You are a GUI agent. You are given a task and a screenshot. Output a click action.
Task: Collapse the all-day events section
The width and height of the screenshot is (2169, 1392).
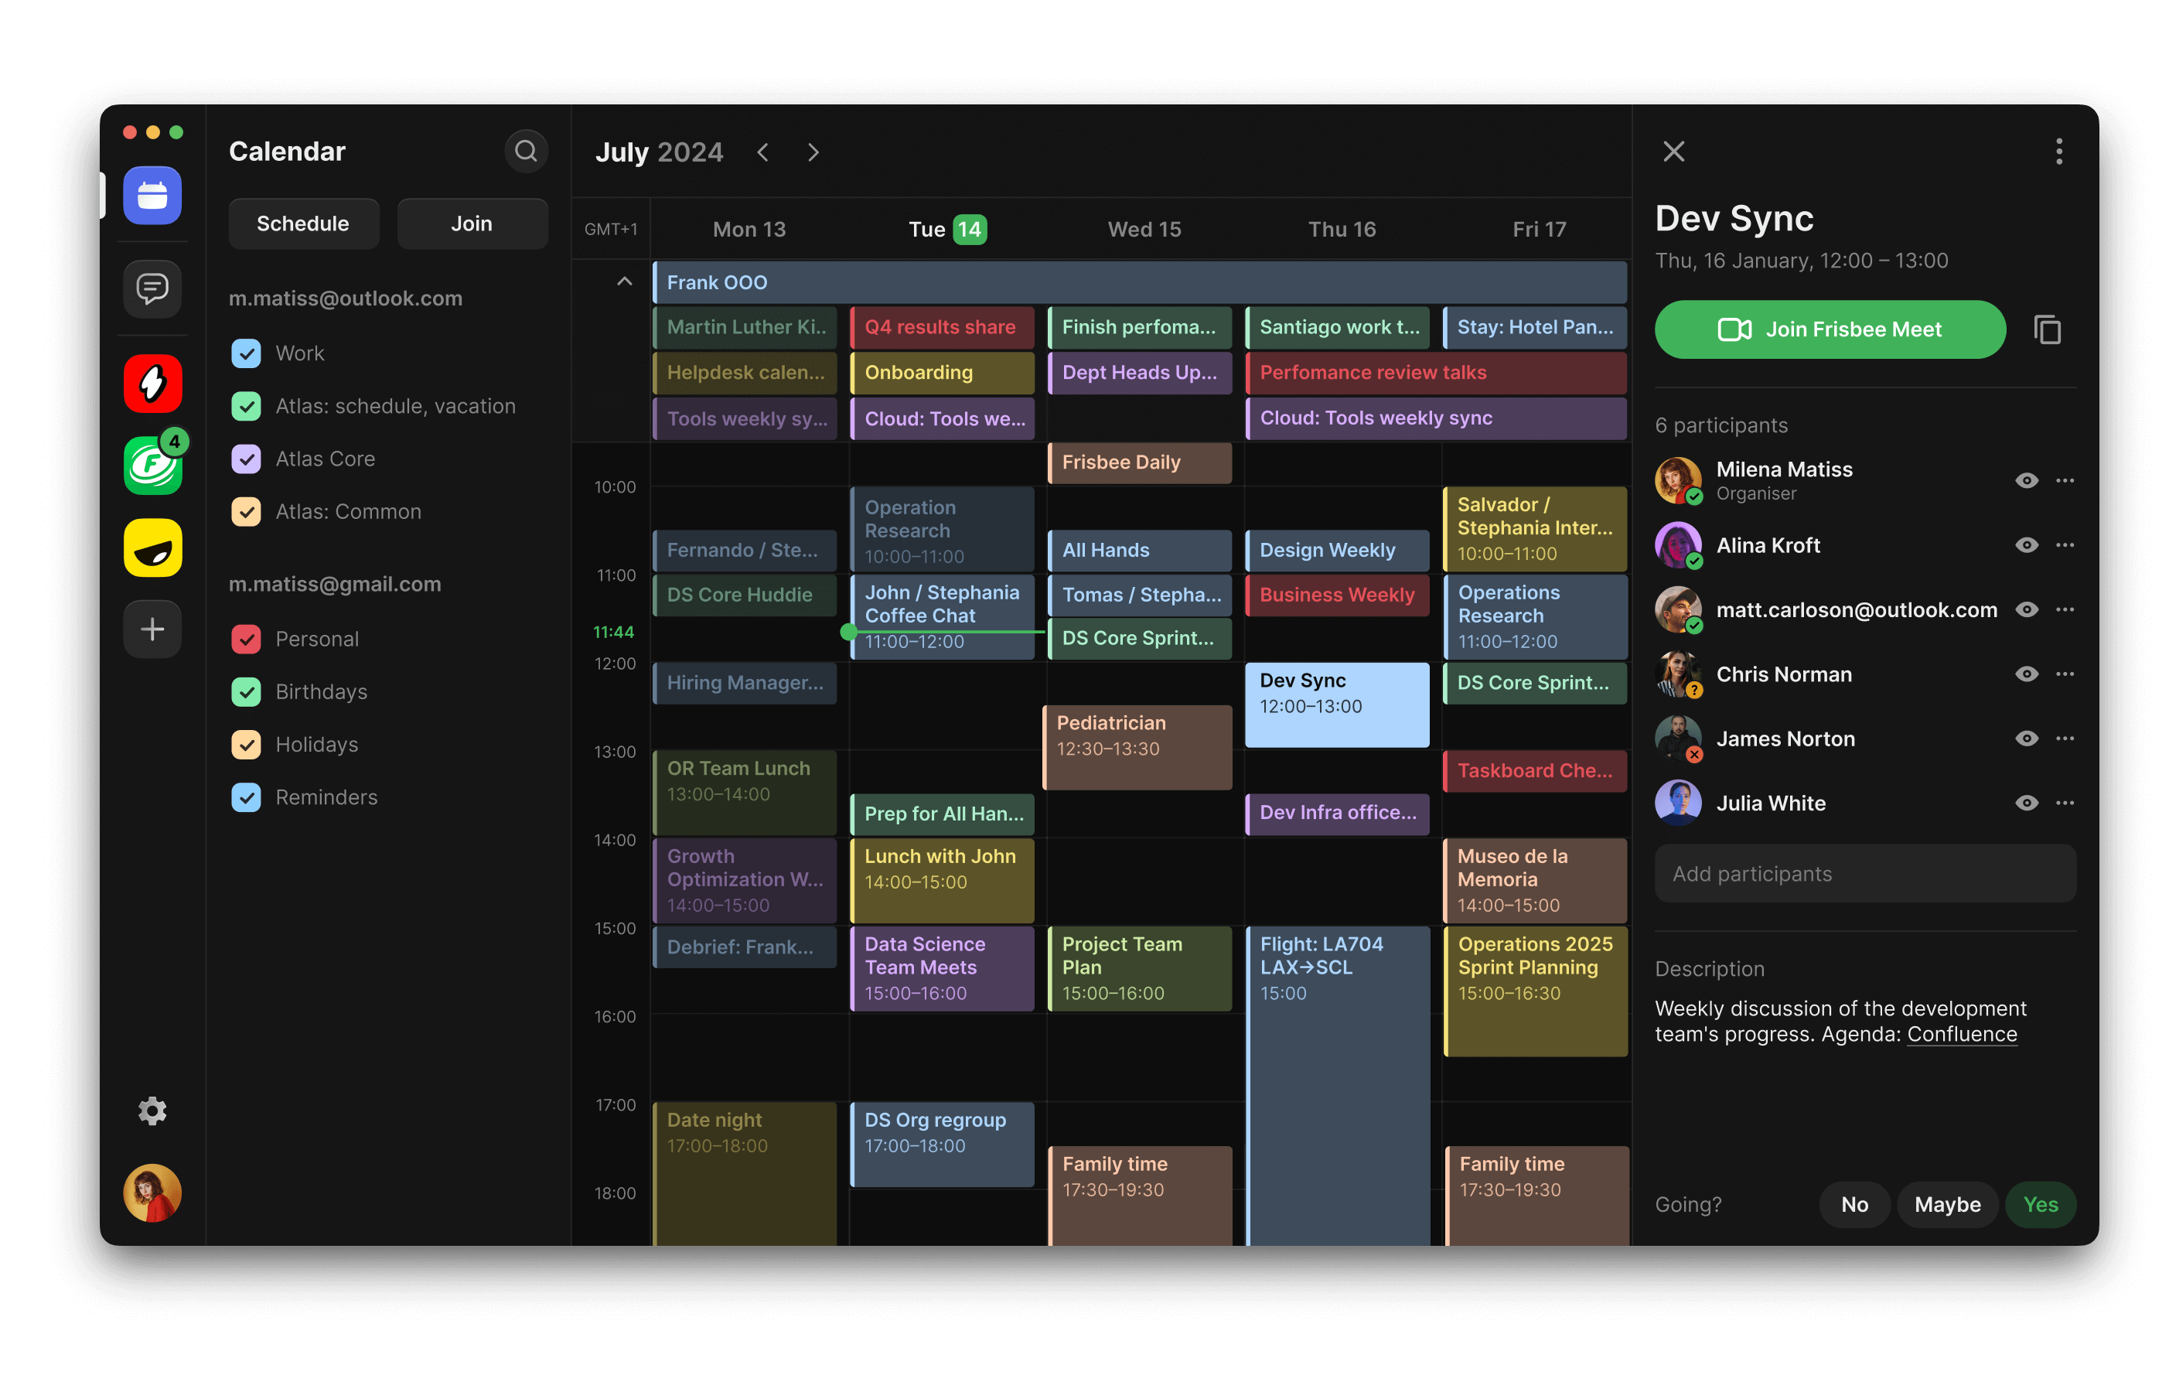pos(623,281)
